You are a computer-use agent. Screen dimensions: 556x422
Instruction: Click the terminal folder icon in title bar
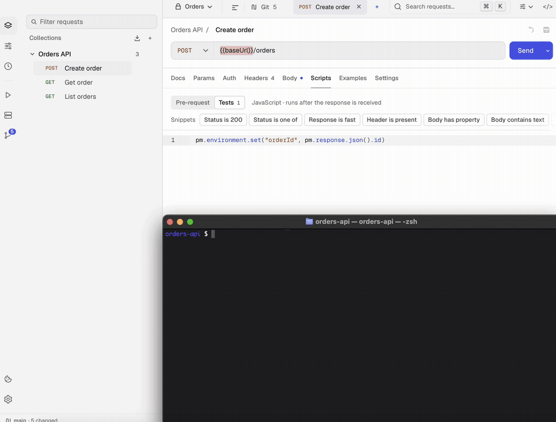click(x=309, y=222)
